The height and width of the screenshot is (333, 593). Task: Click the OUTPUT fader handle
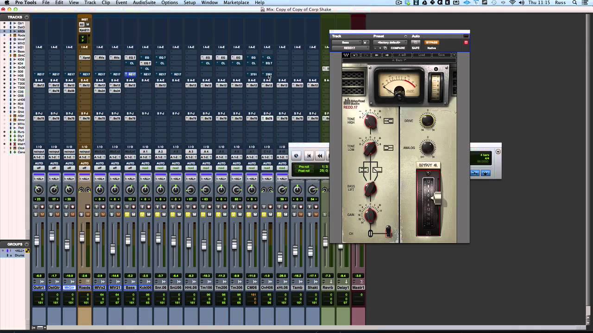pos(436,198)
